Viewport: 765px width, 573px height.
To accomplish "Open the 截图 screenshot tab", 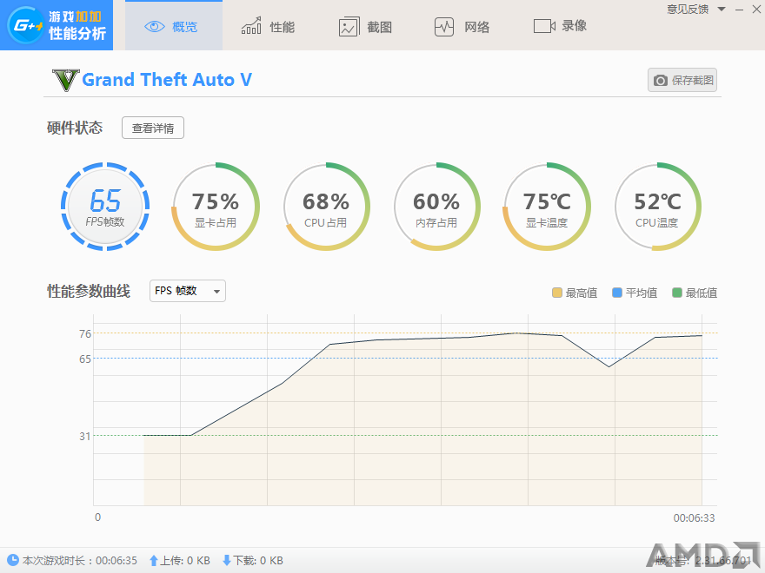I will 365,26.
